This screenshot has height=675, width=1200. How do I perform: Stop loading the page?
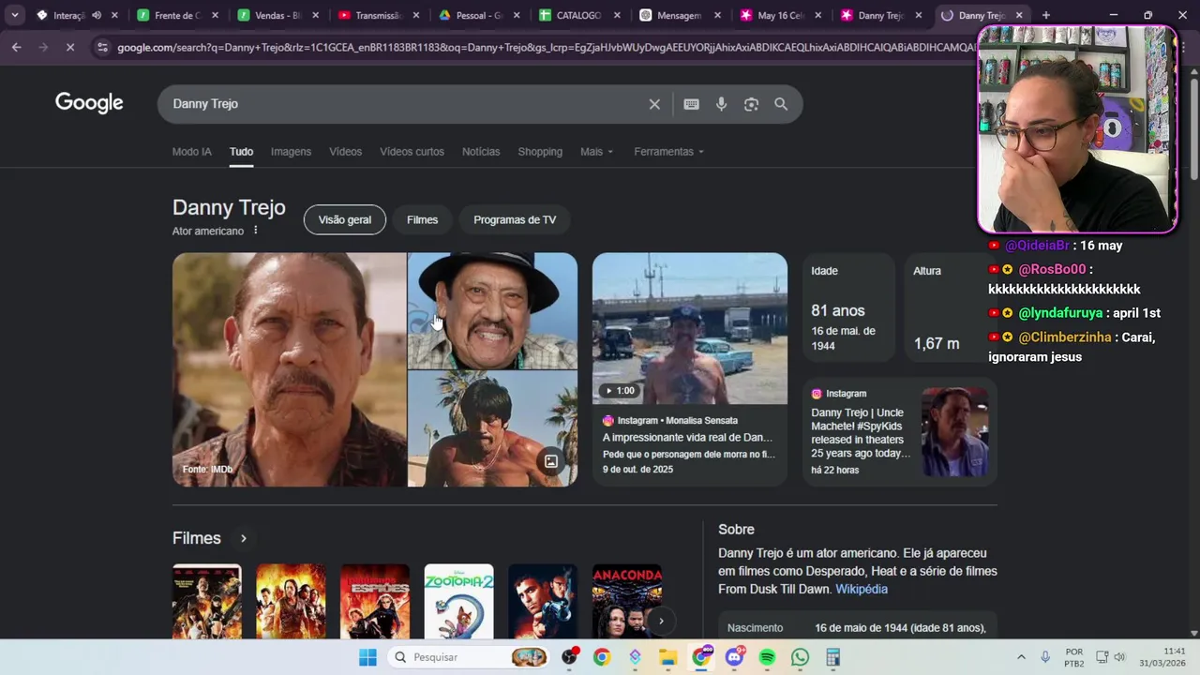[x=70, y=47]
